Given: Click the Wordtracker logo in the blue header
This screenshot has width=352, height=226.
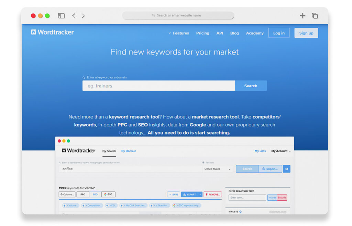Looking at the screenshot, I should pyautogui.click(x=52, y=32).
